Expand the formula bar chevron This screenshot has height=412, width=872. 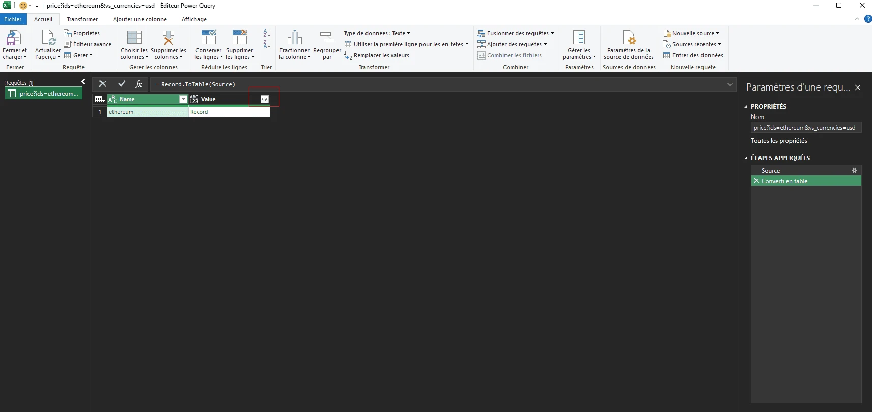[x=730, y=84]
